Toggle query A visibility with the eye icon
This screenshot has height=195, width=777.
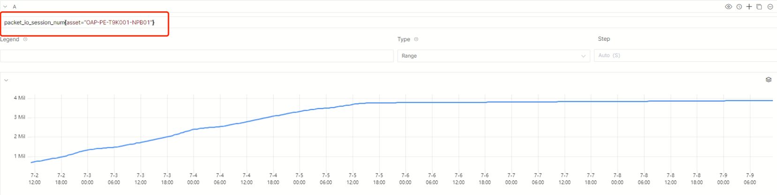[728, 7]
